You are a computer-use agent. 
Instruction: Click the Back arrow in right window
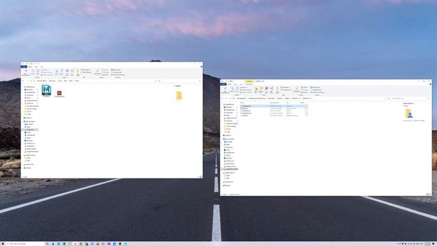[x=223, y=98]
